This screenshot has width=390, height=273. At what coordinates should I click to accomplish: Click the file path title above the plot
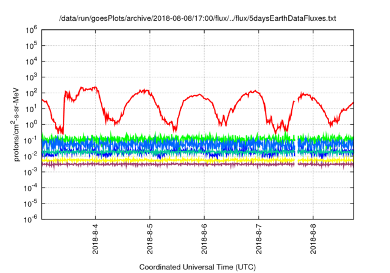point(197,18)
